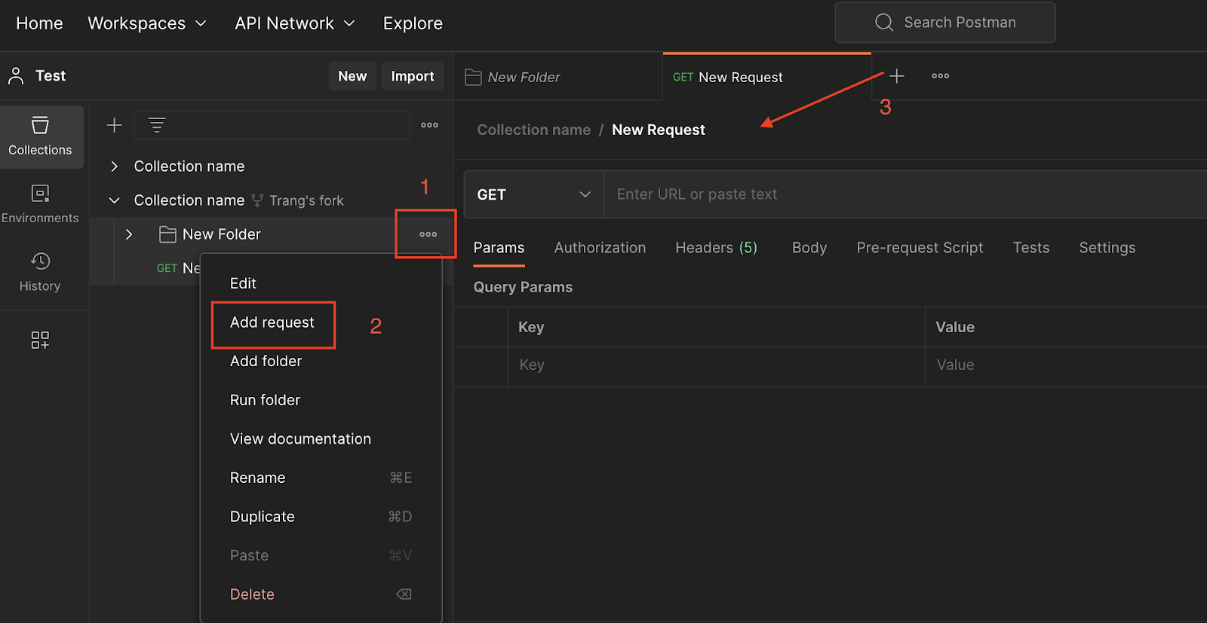Open the History sidebar panel
Screen dimensions: 1207x623
click(41, 272)
